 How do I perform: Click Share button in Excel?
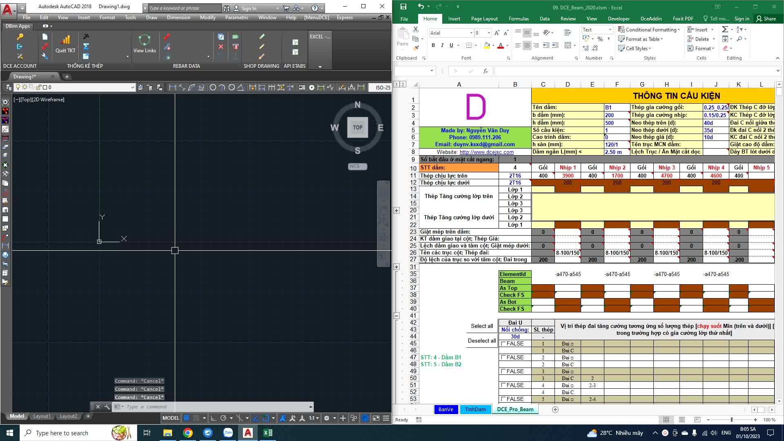click(766, 19)
